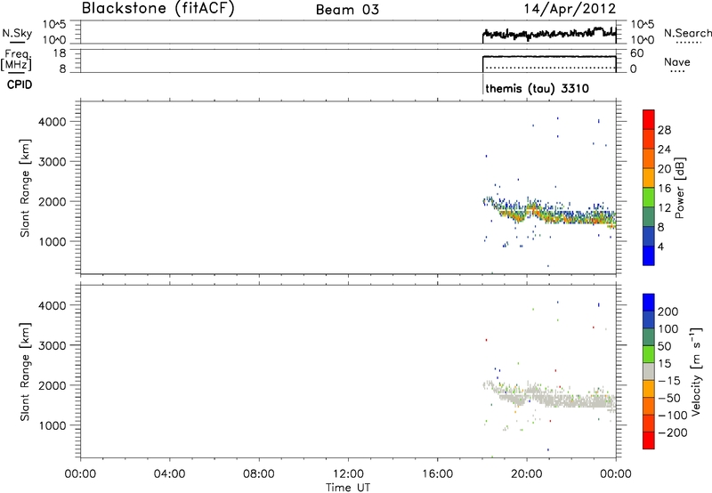Click the 12:00 time axis tick label
Screen dimensions: 712x493
[x=348, y=474]
